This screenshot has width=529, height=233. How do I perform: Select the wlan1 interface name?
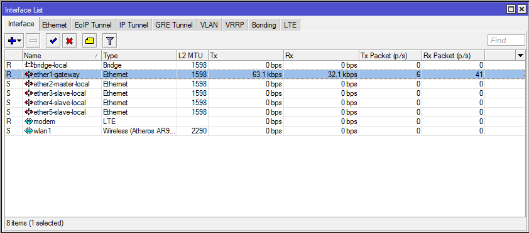point(43,131)
